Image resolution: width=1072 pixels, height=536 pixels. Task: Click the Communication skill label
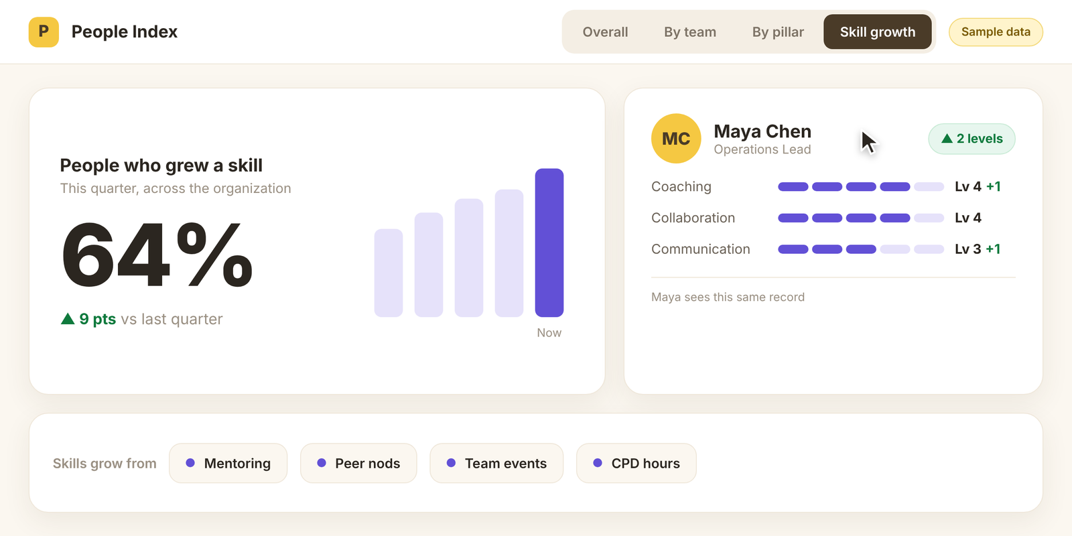701,249
